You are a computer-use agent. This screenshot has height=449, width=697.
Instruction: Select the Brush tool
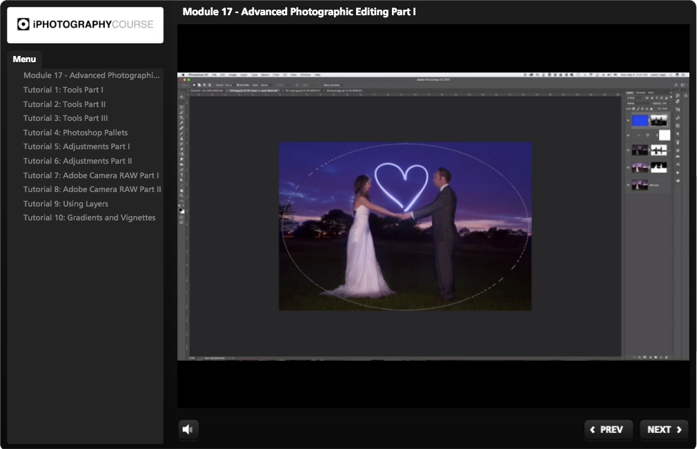click(x=181, y=133)
